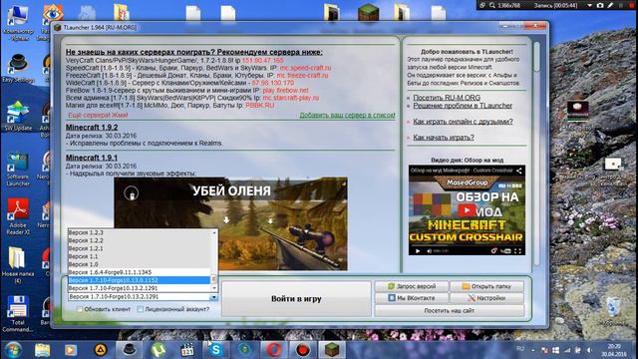This screenshot has height=359, width=638.
Task: Stop recording with the red square button
Action: (631, 5)
